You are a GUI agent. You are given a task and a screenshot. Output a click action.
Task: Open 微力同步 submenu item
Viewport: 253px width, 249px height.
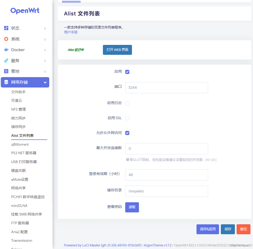click(18, 118)
